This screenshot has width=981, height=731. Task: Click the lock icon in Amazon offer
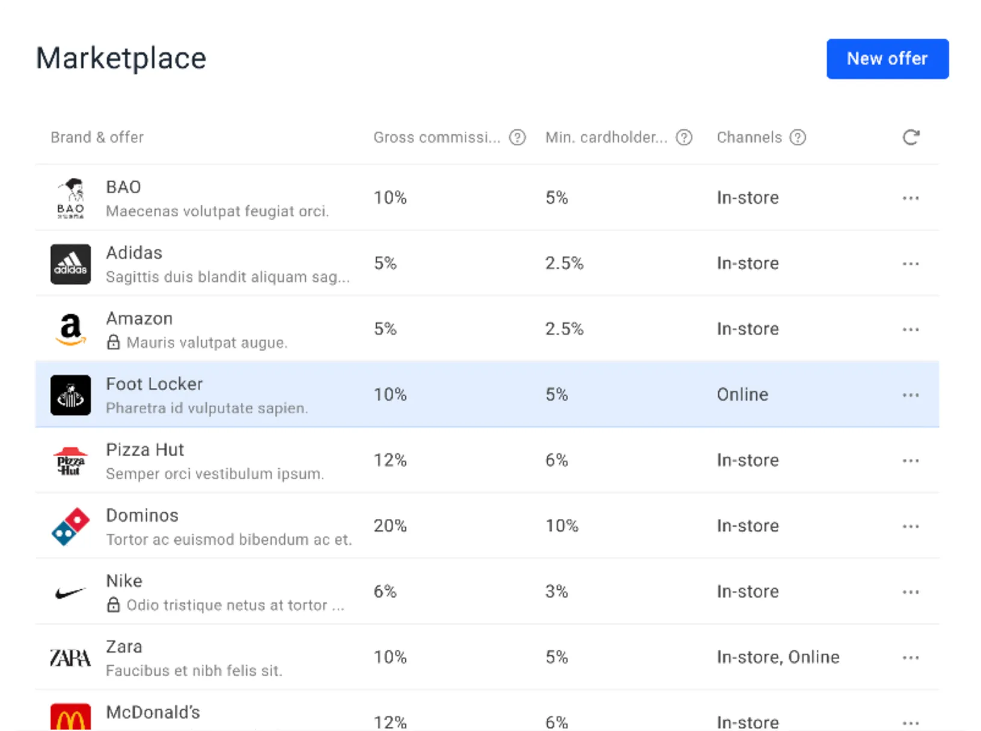point(113,342)
